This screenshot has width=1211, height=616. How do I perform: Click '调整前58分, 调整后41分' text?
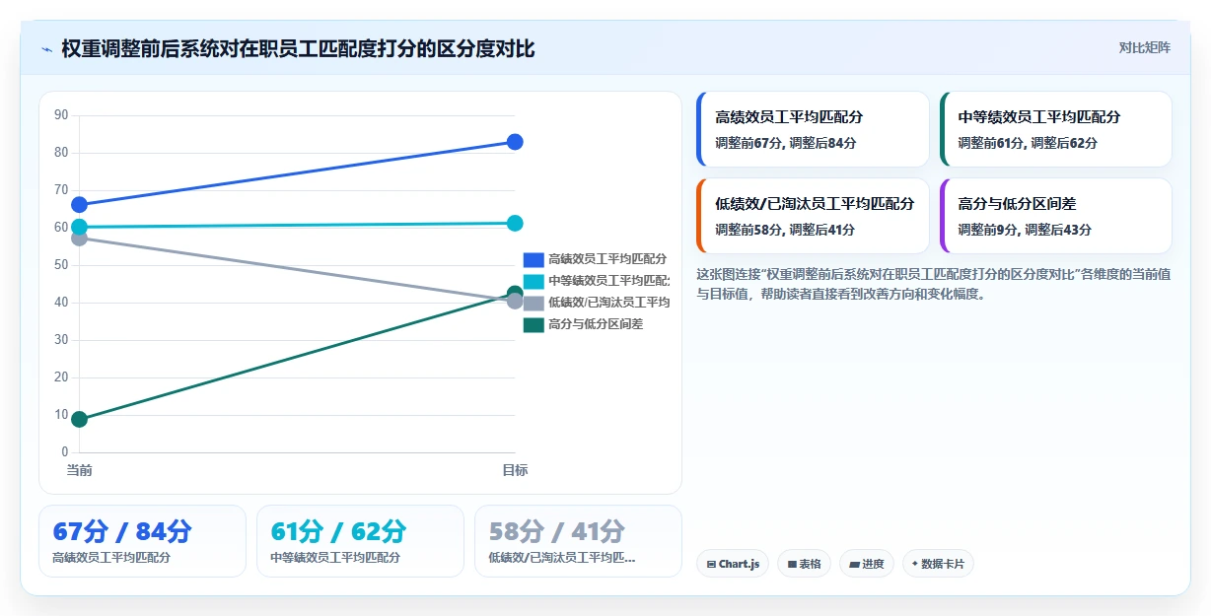785,230
